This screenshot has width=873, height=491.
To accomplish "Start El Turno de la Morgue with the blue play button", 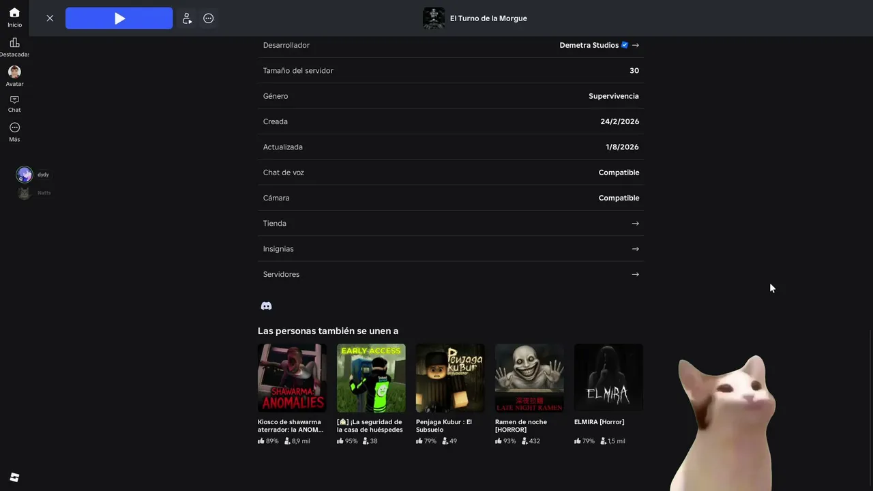I will tap(119, 18).
